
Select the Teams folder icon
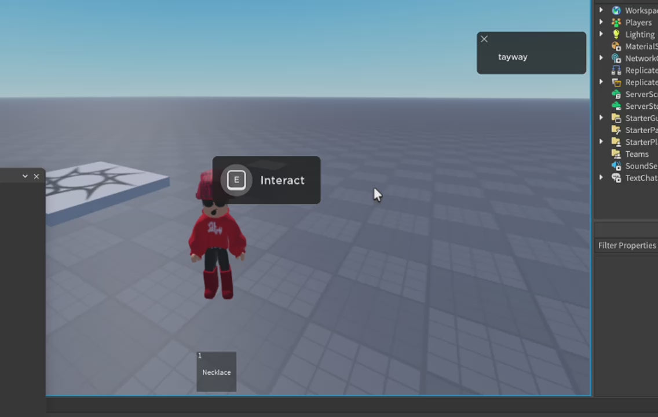click(x=616, y=154)
